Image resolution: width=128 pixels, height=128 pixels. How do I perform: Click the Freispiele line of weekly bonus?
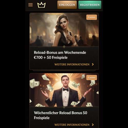pos(42,118)
